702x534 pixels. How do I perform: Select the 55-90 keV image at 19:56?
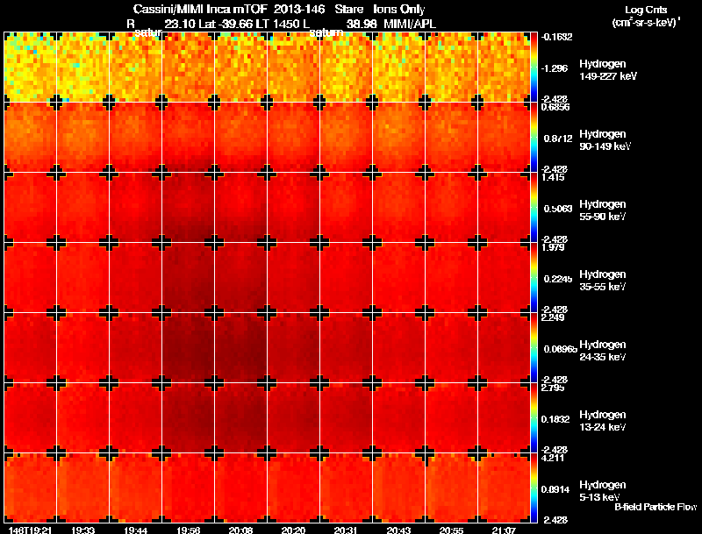(x=188, y=208)
